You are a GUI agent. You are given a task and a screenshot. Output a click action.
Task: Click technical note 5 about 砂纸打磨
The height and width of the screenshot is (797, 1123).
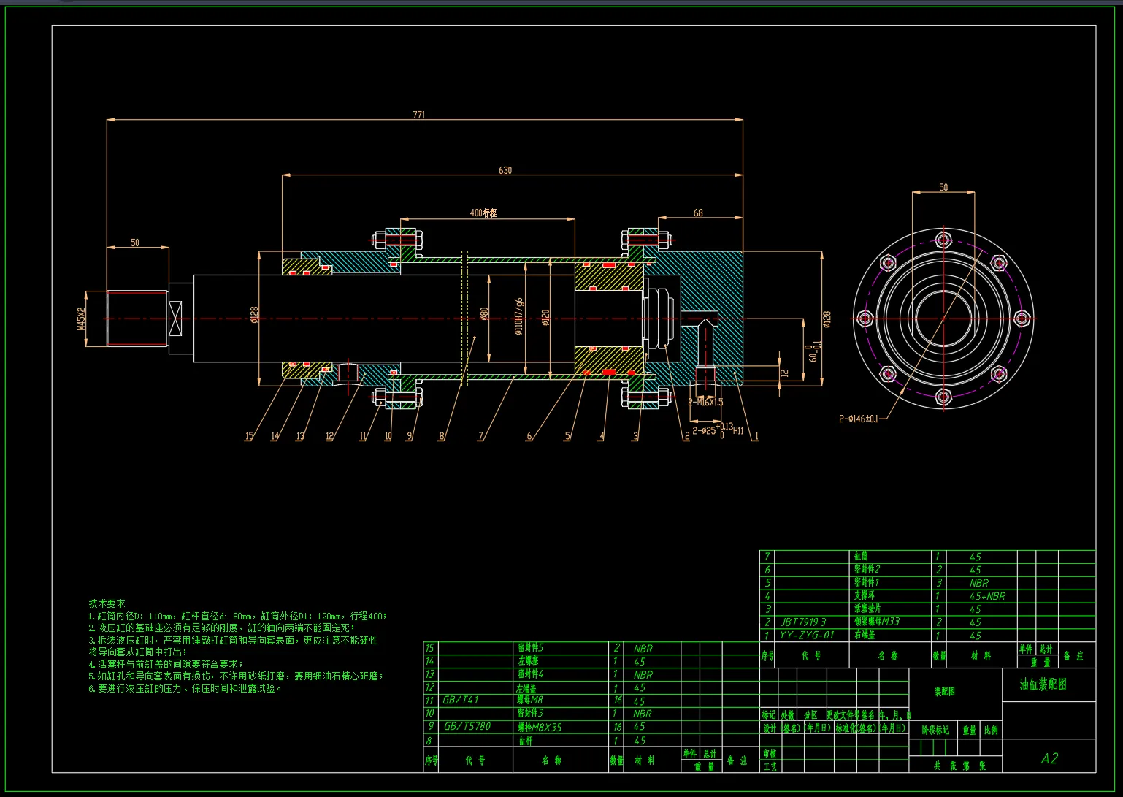[x=237, y=676]
